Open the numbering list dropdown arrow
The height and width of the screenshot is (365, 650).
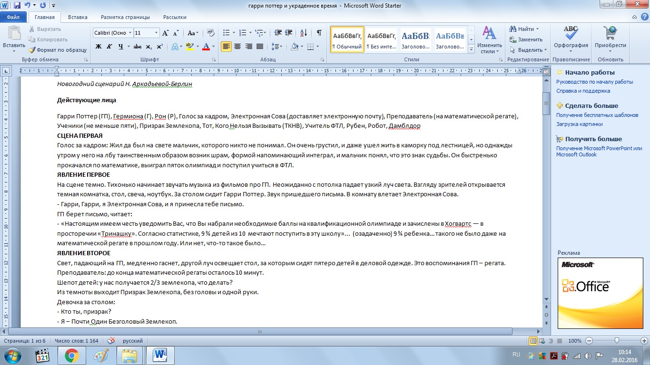click(x=251, y=33)
